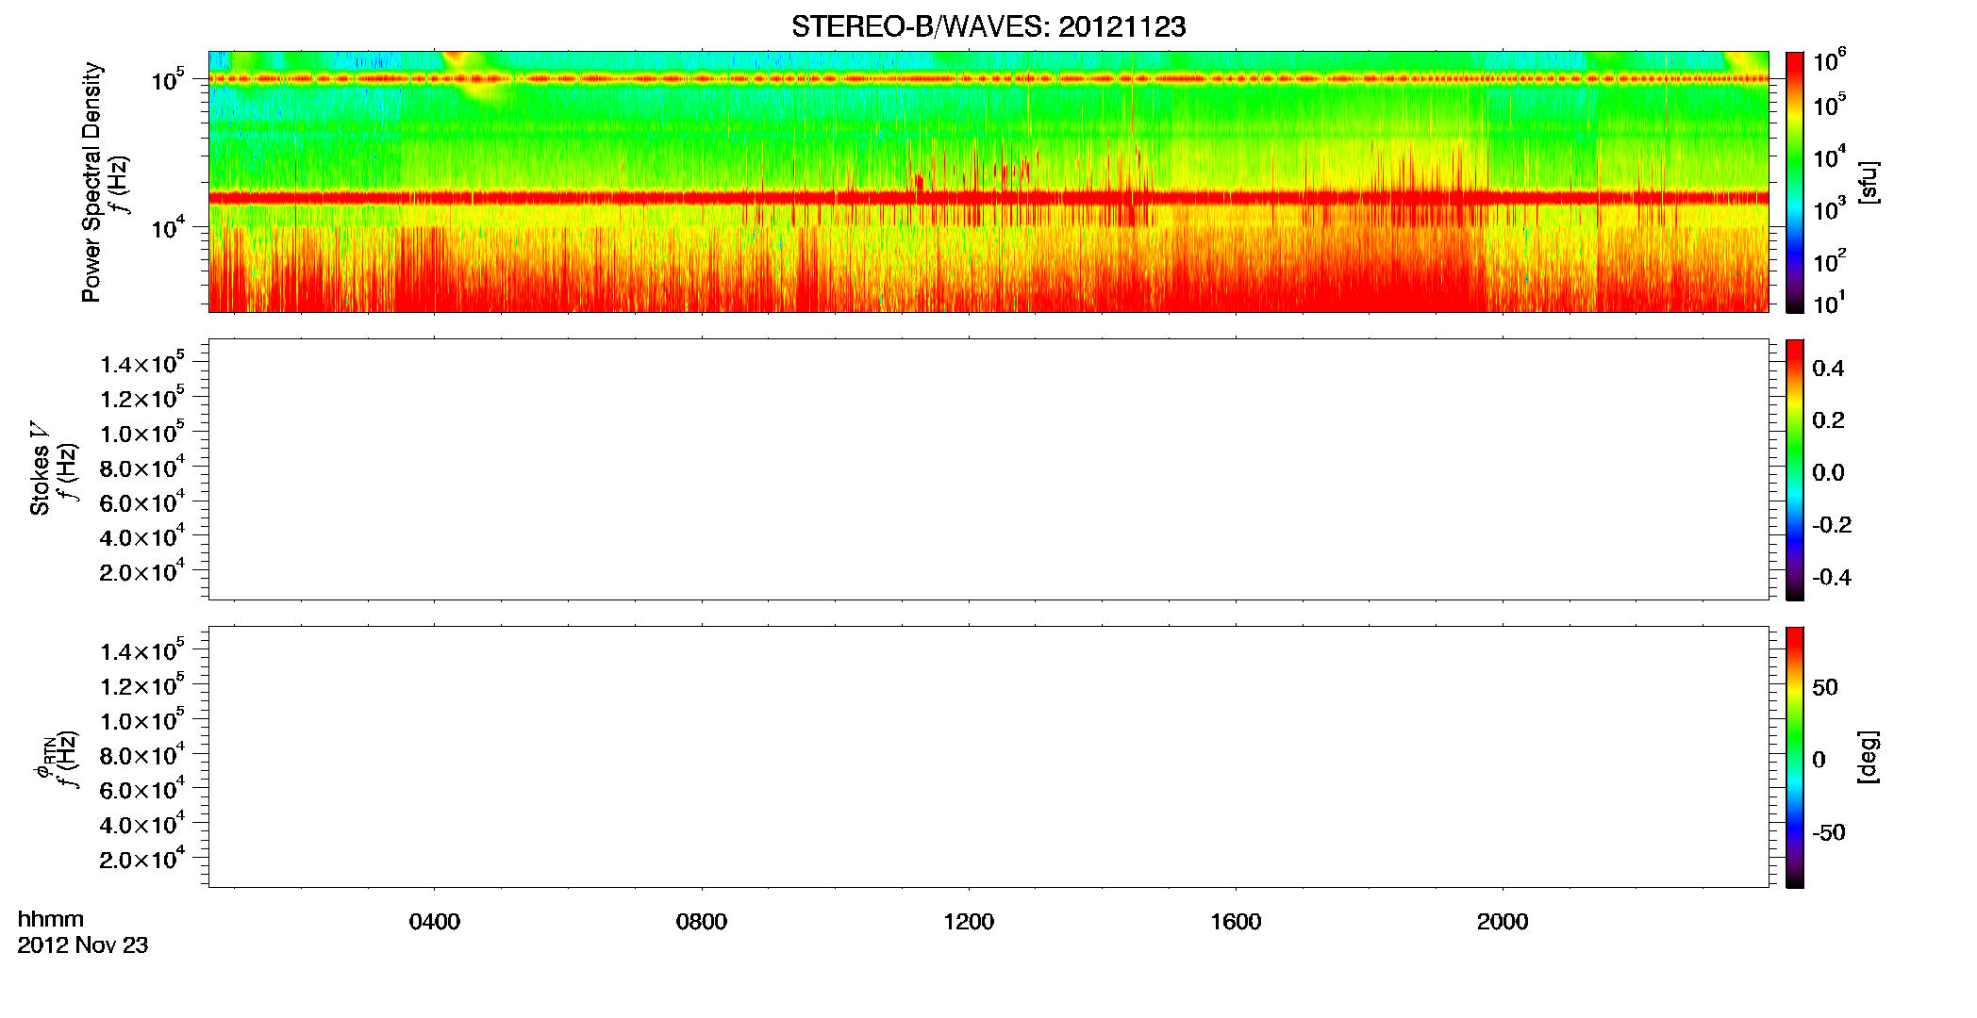Screen dimensions: 1977x1018
Task: Click the 0800 time axis label
Action: pyautogui.click(x=702, y=922)
